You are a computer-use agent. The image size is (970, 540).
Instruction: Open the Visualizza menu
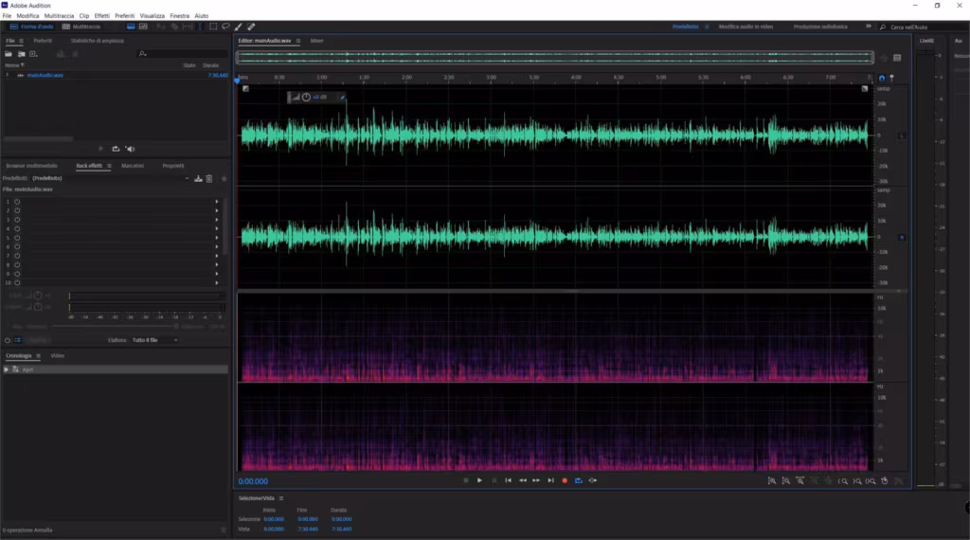153,15
